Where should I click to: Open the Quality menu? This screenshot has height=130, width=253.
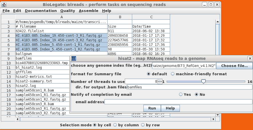(67, 11)
